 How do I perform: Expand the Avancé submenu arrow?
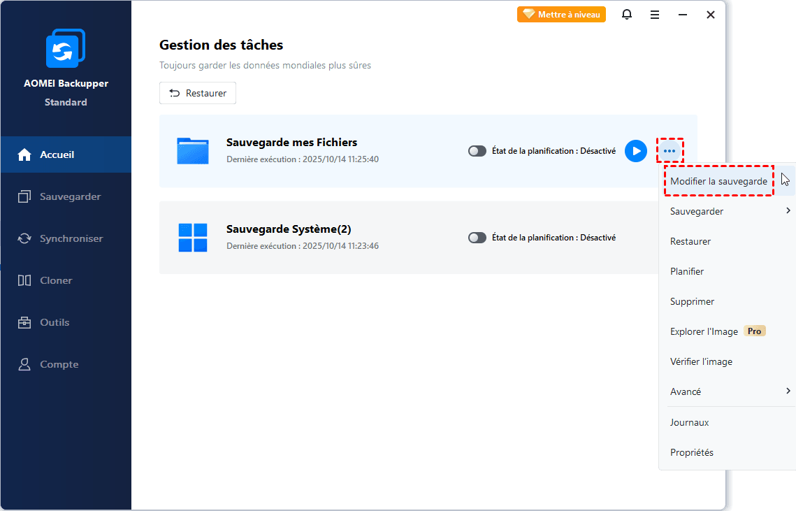point(788,391)
